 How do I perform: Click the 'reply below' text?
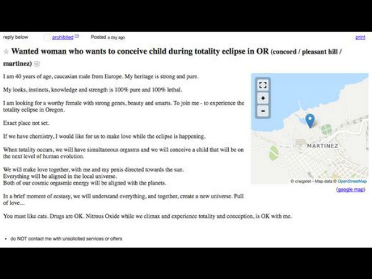click(x=15, y=37)
